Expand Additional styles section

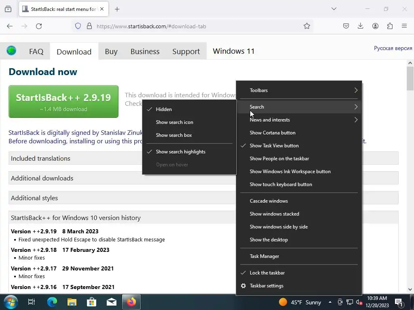click(203, 198)
